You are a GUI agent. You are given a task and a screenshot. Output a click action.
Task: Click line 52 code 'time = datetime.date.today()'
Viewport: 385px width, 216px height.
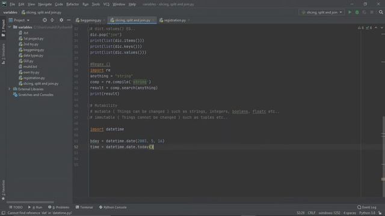pos(122,147)
